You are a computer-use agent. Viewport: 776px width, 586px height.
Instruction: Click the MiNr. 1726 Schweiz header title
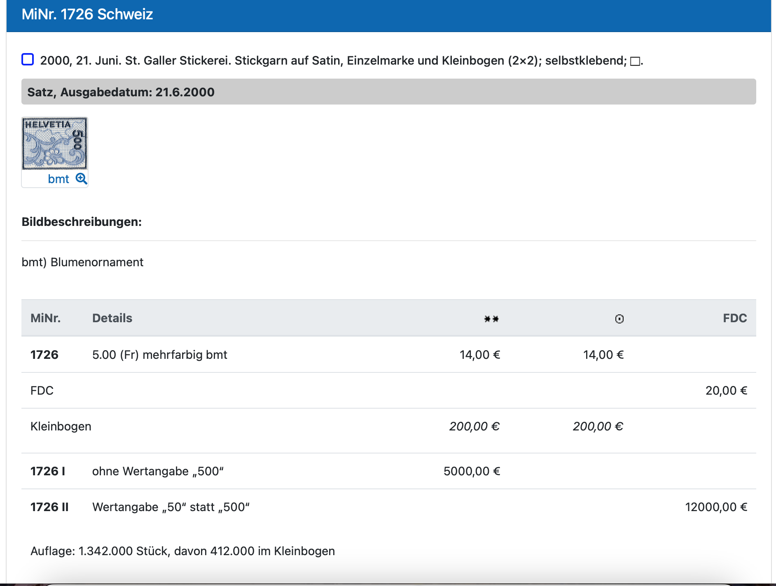coord(87,14)
